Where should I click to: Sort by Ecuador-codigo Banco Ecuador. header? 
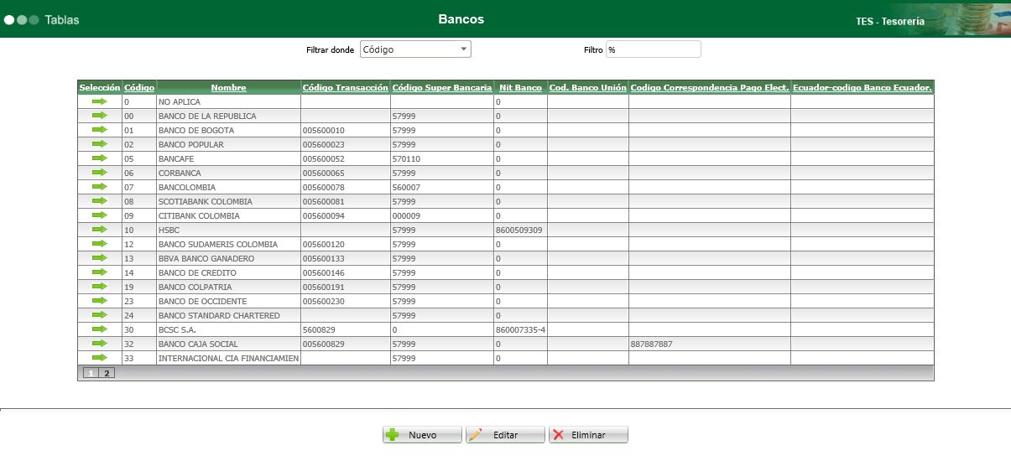tap(862, 87)
